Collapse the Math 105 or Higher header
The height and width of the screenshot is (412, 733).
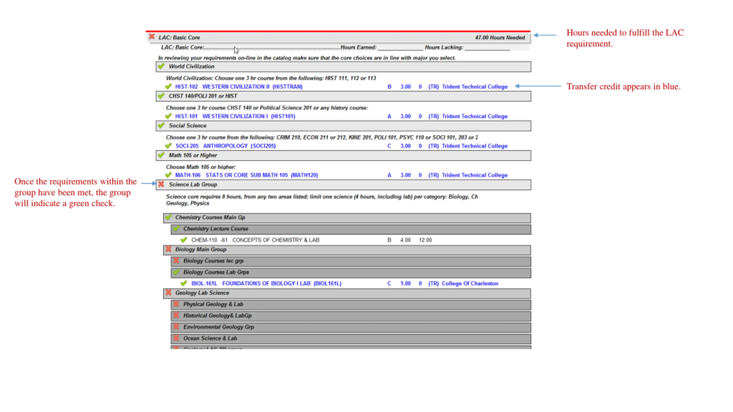(343, 155)
